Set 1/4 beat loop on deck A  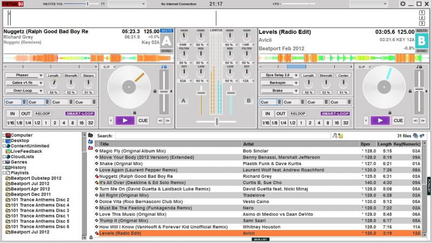coord(28,123)
